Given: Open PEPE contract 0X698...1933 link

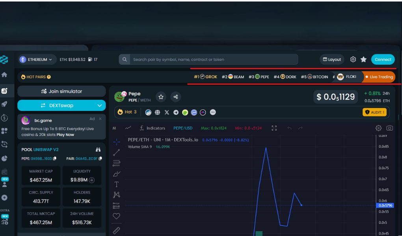Looking at the screenshot, I should click(x=41, y=159).
